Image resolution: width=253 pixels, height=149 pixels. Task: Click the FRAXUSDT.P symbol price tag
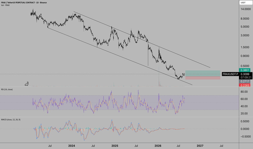point(230,74)
